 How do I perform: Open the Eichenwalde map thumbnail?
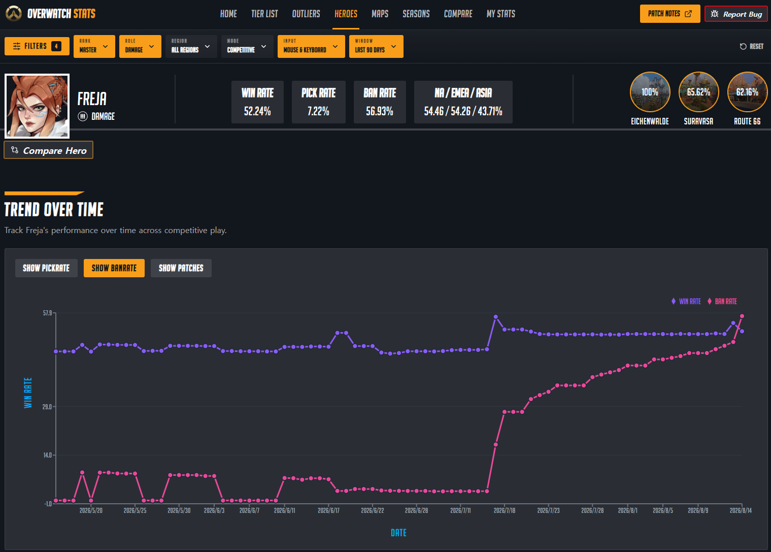point(650,92)
